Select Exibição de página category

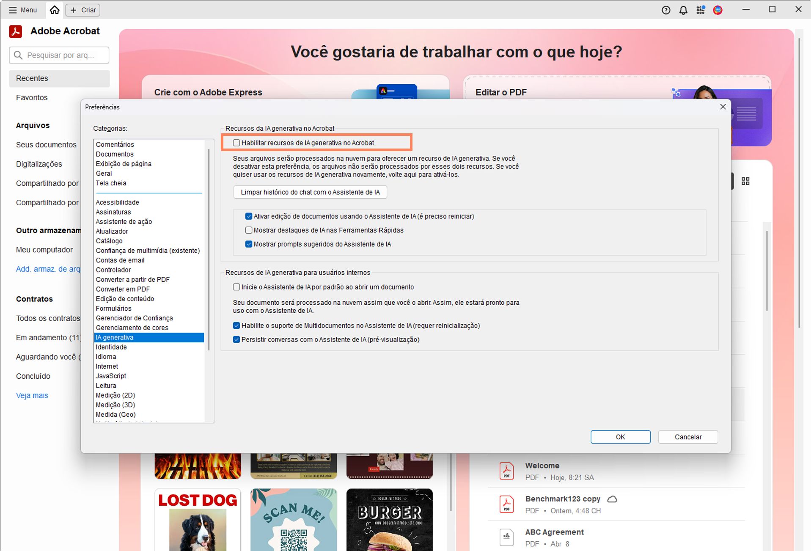pos(149,164)
